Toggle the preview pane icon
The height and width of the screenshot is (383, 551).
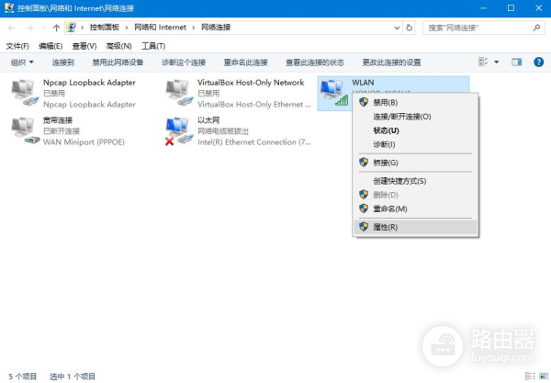(516, 62)
